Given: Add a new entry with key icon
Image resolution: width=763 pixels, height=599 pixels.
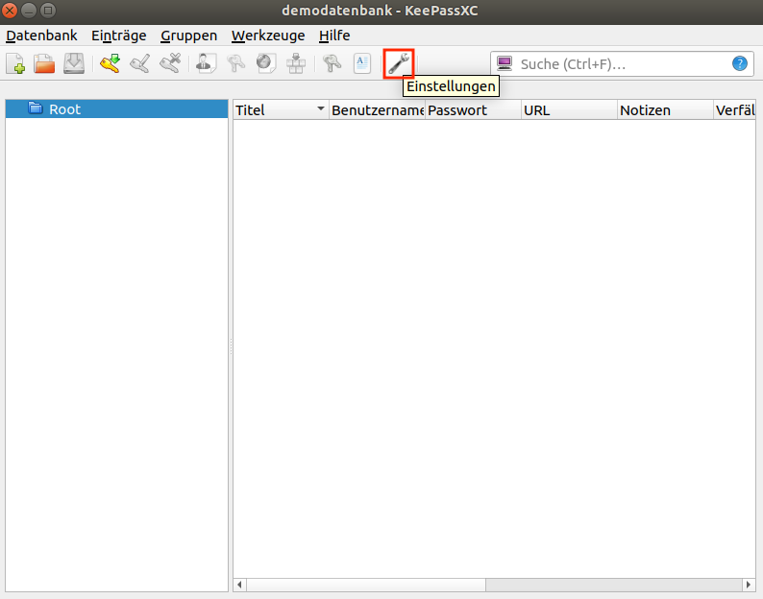Looking at the screenshot, I should [111, 64].
